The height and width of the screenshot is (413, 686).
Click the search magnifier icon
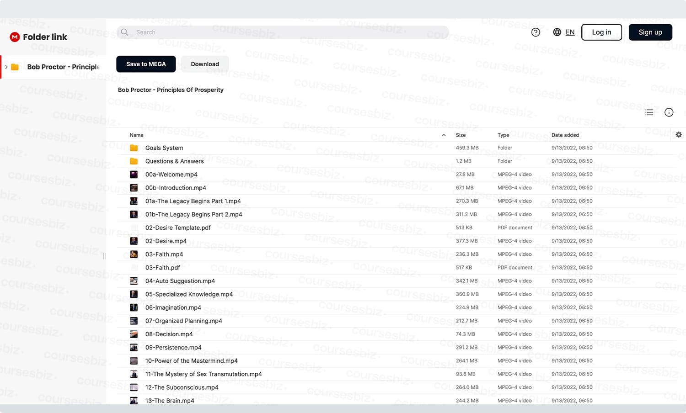coord(124,32)
